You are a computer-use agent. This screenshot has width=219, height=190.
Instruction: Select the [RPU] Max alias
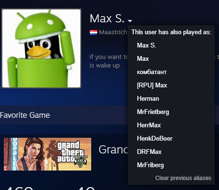(152, 85)
